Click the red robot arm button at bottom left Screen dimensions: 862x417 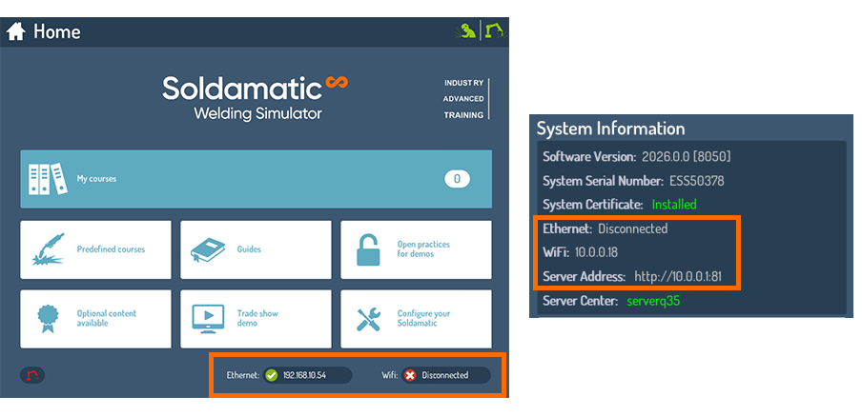pyautogui.click(x=32, y=375)
